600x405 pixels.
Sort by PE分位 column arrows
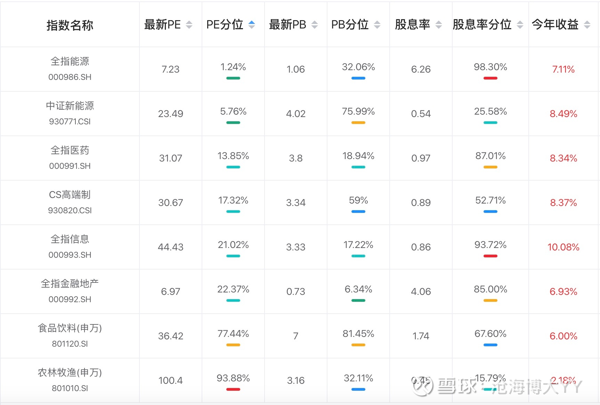click(x=252, y=25)
